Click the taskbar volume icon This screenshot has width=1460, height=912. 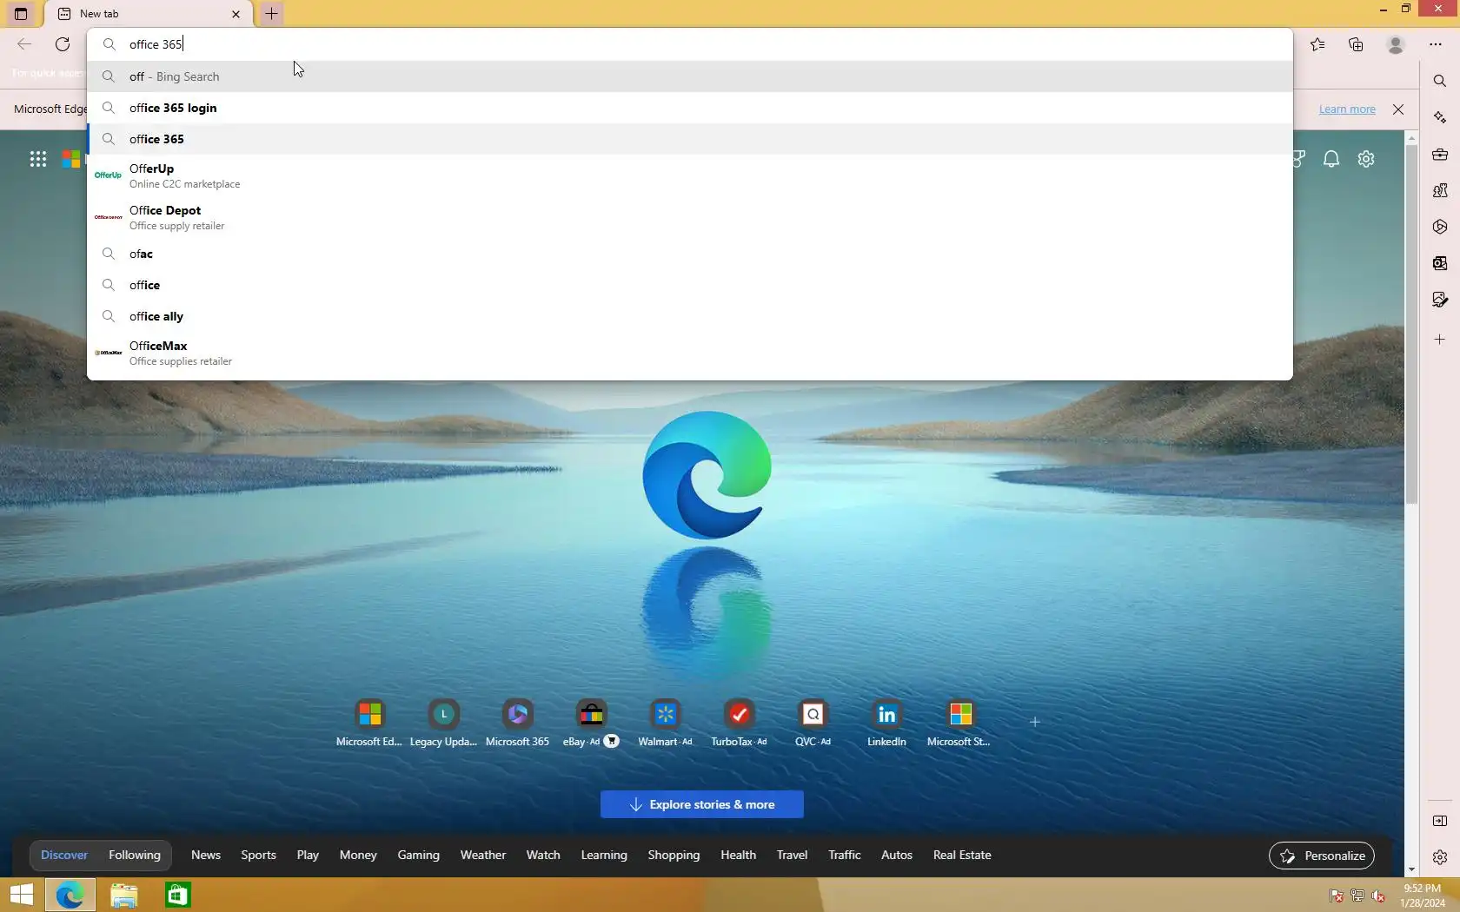[x=1377, y=895]
